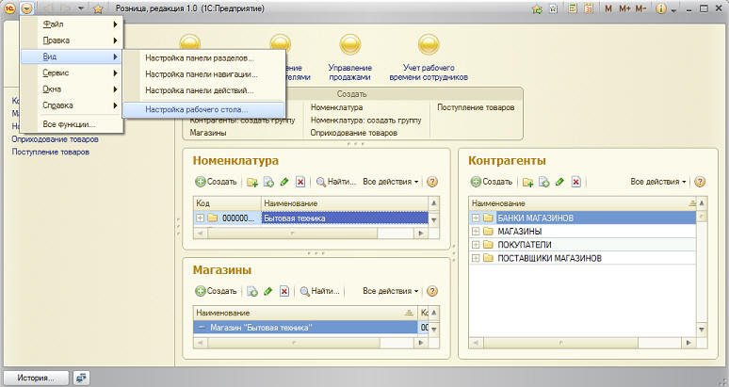Mark for deletion red X in Контрагенты

pos(575,182)
